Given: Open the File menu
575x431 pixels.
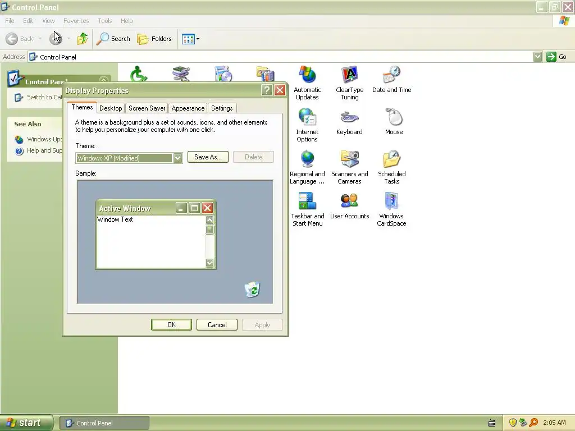Looking at the screenshot, I should (10, 21).
